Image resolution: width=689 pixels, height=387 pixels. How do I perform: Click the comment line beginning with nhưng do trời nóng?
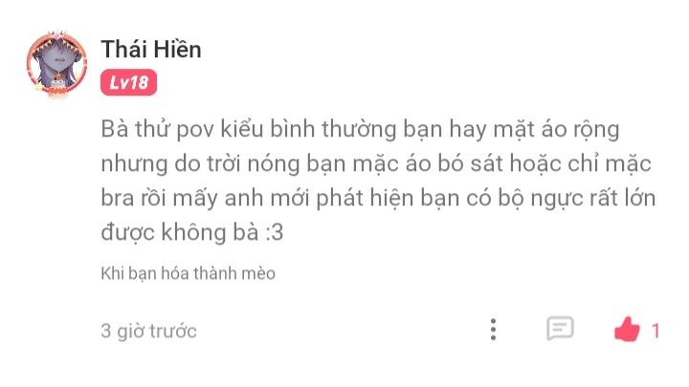(x=376, y=164)
